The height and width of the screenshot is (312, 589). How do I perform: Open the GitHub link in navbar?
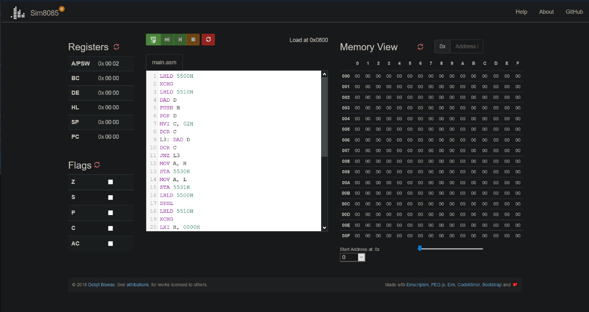pos(574,12)
